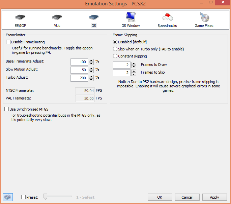The width and height of the screenshot is (231, 204).
Task: Switch to VUs tab label
Action: tap(57, 26)
